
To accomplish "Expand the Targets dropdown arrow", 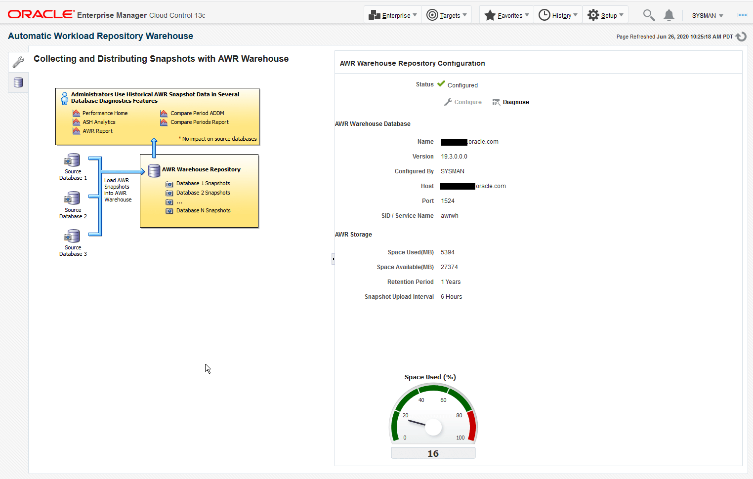I will coord(465,15).
